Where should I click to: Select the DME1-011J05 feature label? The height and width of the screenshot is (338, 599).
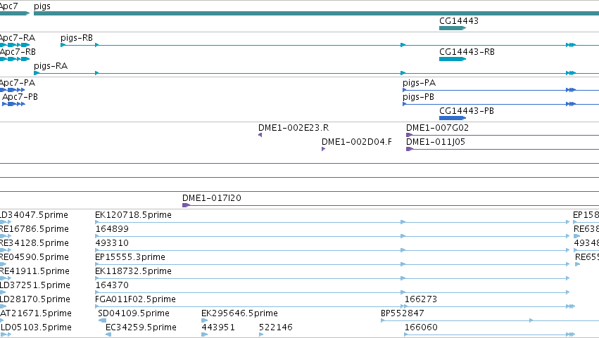click(x=436, y=142)
